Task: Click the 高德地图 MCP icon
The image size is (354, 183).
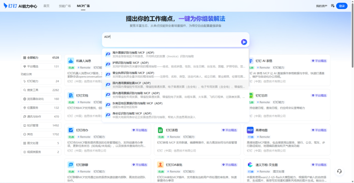Action: pos(250,130)
